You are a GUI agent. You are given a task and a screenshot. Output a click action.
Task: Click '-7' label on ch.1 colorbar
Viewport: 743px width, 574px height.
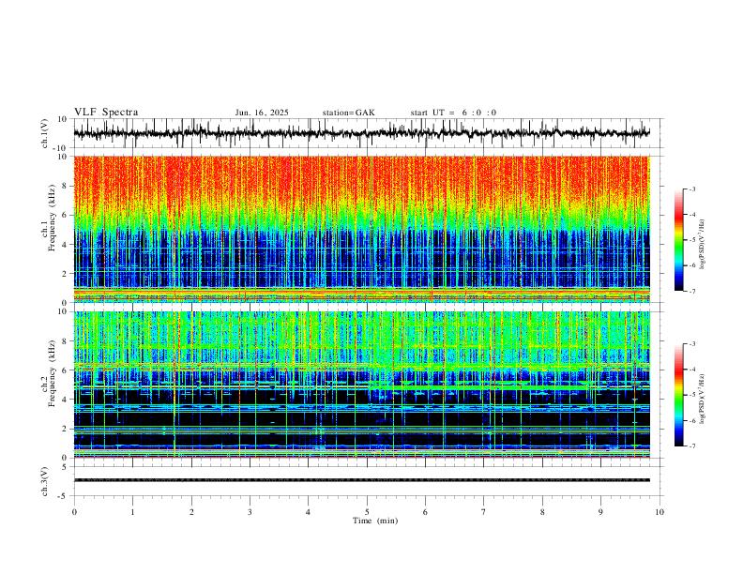691,291
